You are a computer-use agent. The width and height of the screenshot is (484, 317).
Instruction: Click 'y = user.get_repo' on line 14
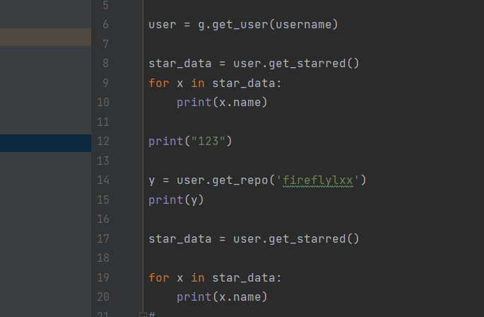click(208, 180)
